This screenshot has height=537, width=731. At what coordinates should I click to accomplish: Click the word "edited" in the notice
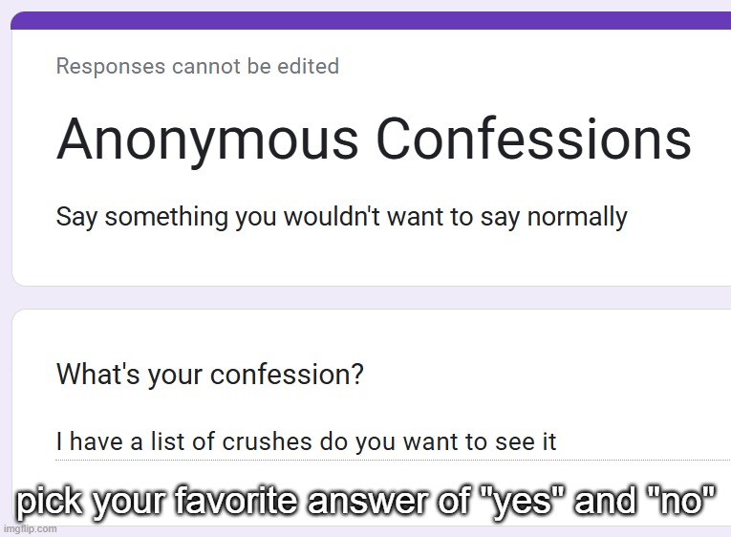tap(311, 66)
